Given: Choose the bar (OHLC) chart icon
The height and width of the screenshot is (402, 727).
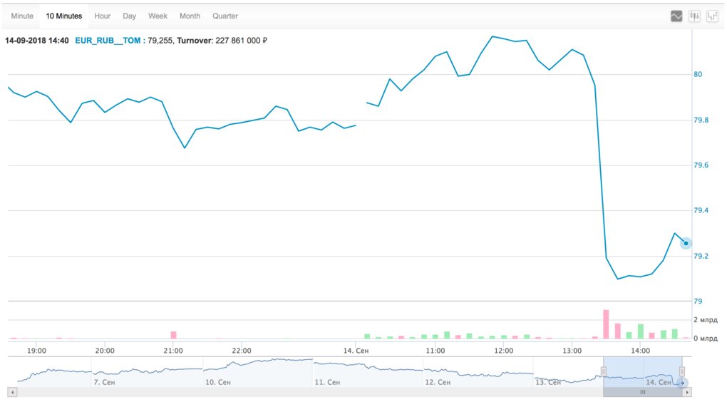Looking at the screenshot, I should pyautogui.click(x=712, y=16).
